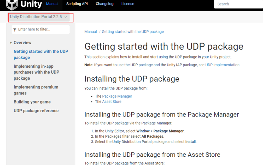View the License page

point(128,4)
